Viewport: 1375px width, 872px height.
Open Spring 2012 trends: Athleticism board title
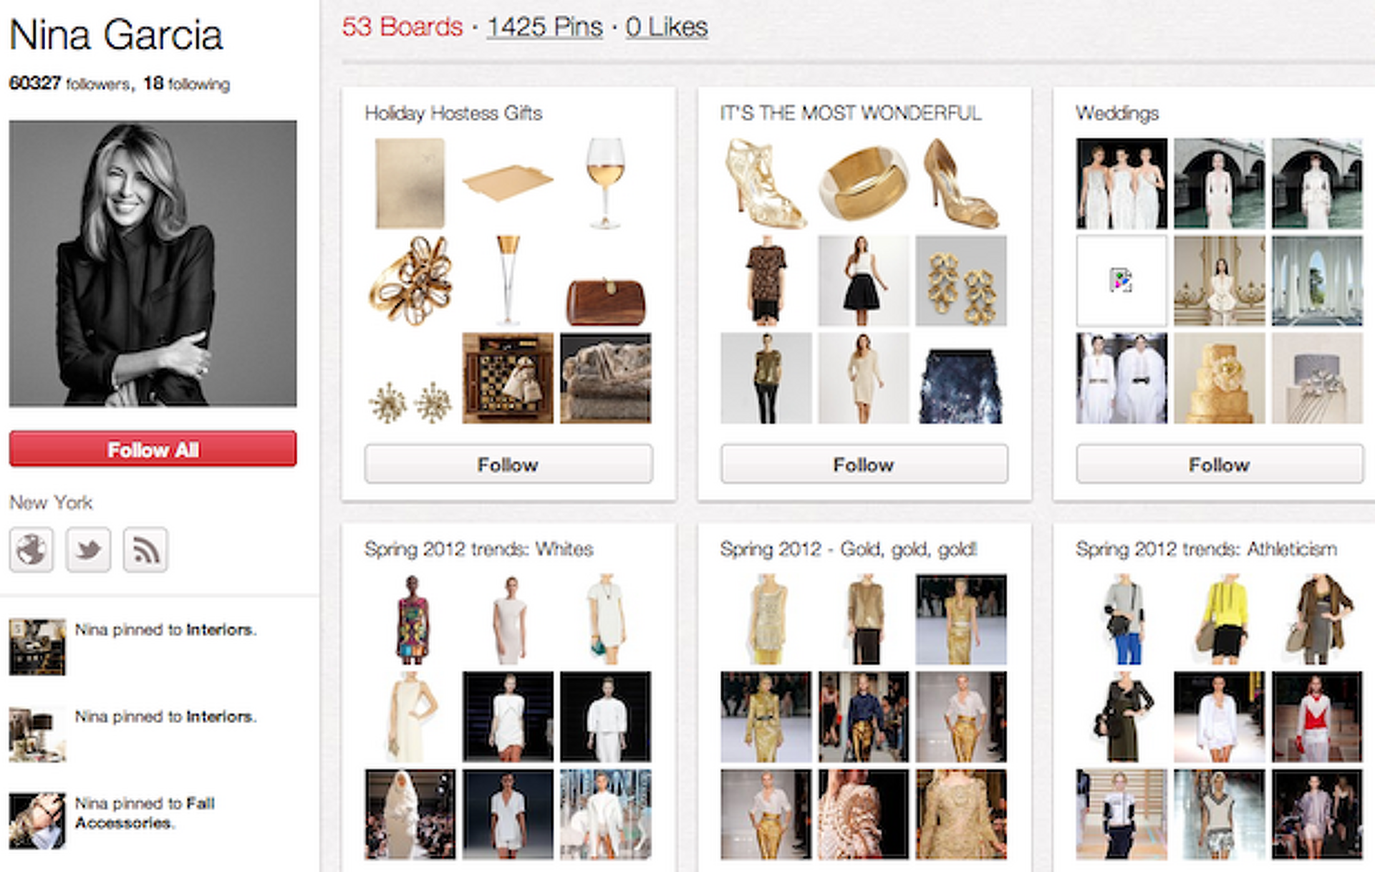click(x=1206, y=549)
